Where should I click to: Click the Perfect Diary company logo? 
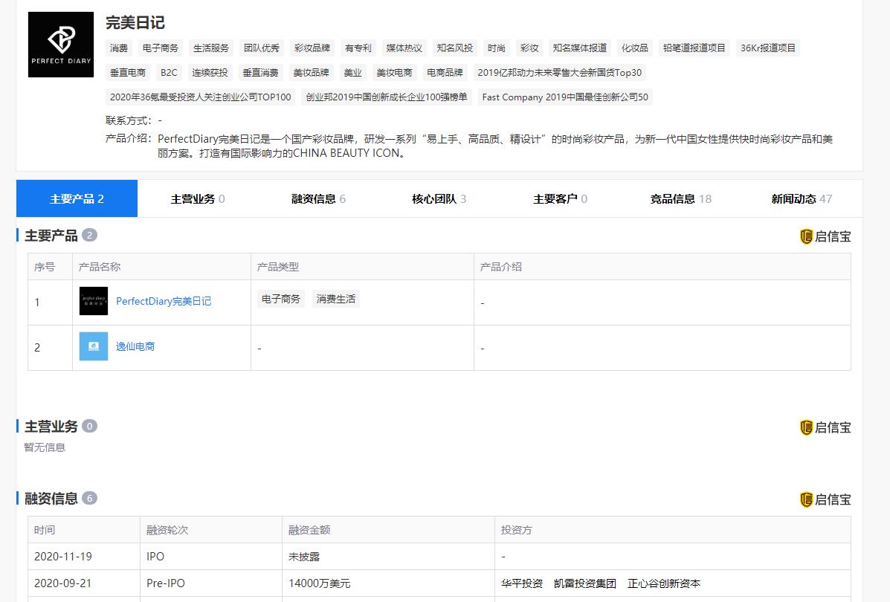(61, 45)
